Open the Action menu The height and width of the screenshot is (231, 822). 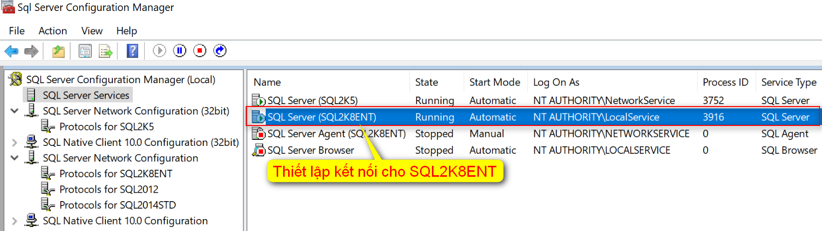(x=52, y=31)
